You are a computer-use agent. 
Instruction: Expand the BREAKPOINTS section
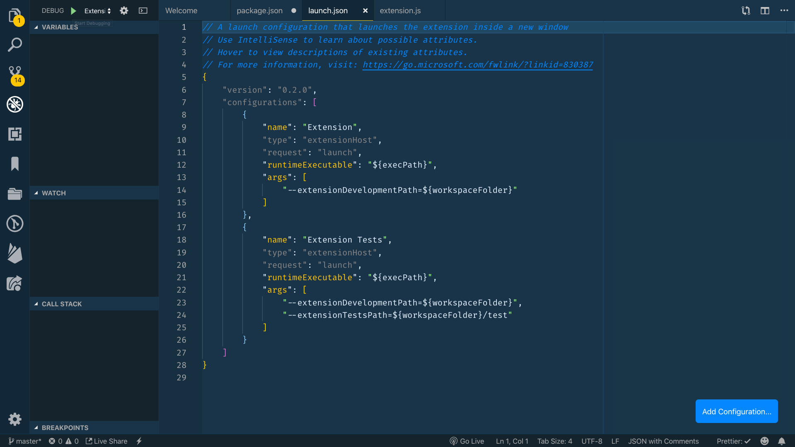tap(94, 428)
